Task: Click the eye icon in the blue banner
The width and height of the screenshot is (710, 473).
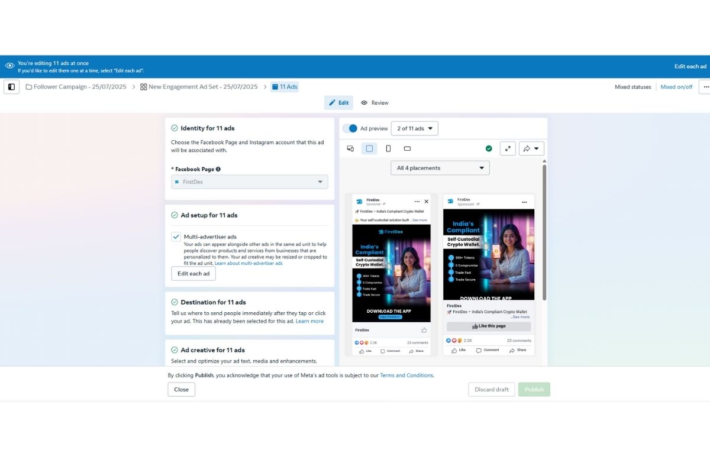Action: point(9,66)
